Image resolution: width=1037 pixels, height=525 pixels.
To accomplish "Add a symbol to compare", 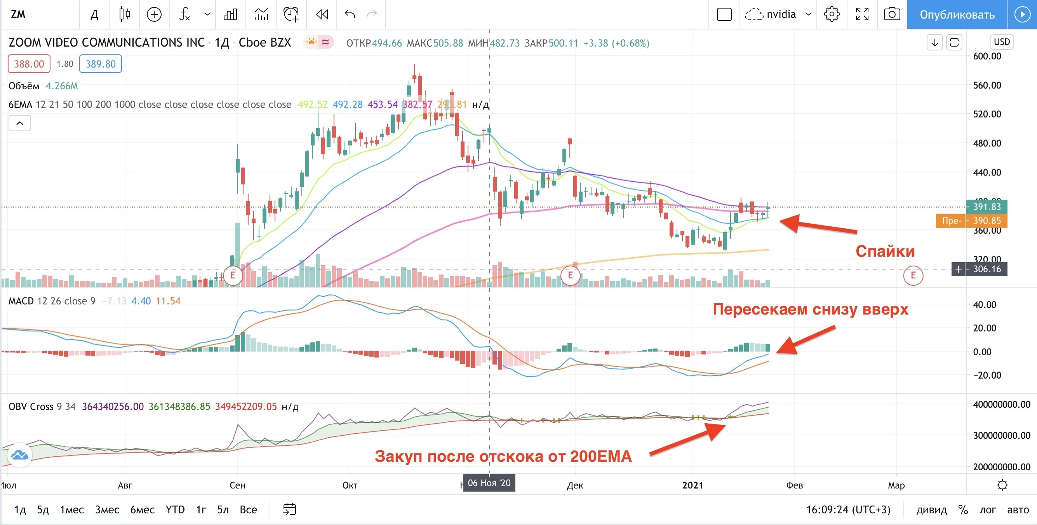I will click(x=154, y=14).
